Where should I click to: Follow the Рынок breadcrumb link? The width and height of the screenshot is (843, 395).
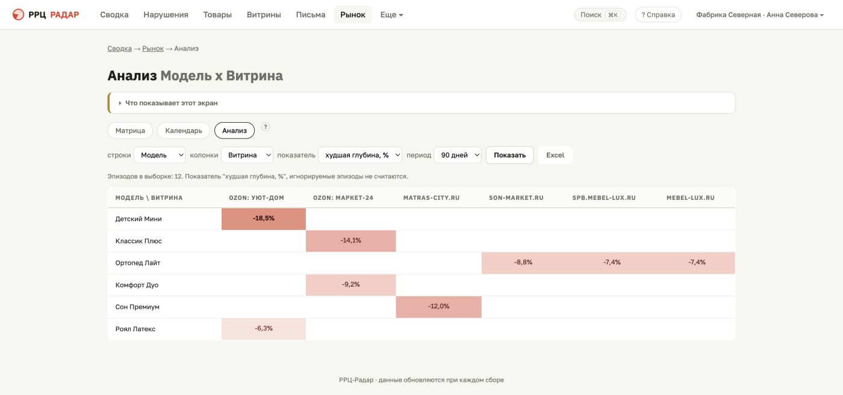(x=153, y=48)
